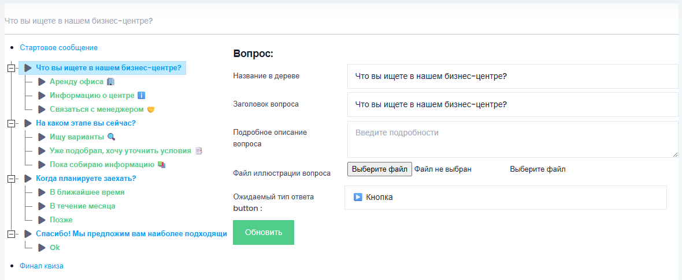The width and height of the screenshot is (682, 280).
Task: Open 'Финал квиза' link
Action: pos(42,266)
